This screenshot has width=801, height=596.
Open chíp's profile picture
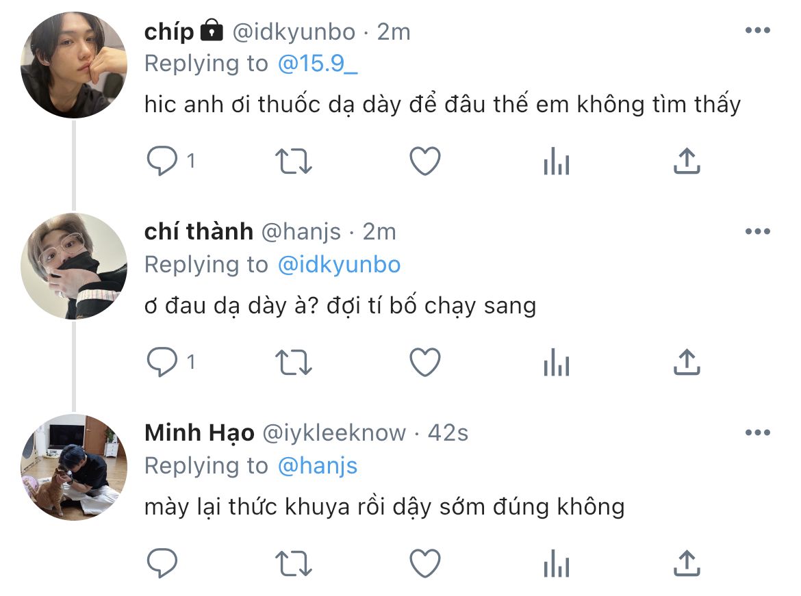(74, 64)
